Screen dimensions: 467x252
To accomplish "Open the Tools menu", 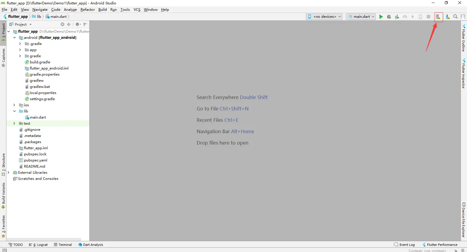I will 125,10.
